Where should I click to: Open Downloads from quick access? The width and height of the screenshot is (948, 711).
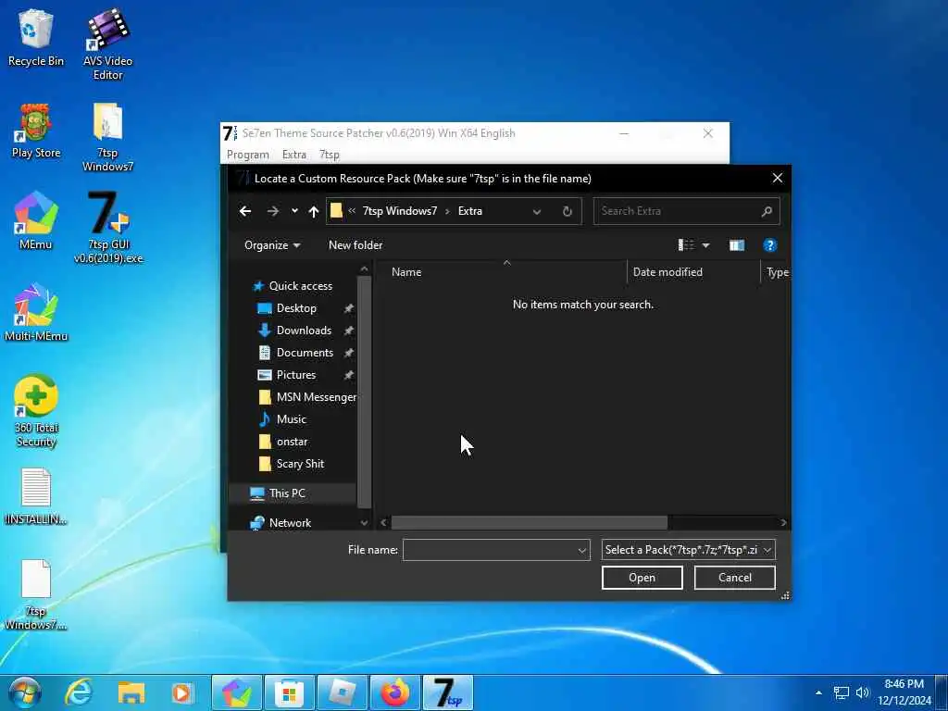[304, 331]
